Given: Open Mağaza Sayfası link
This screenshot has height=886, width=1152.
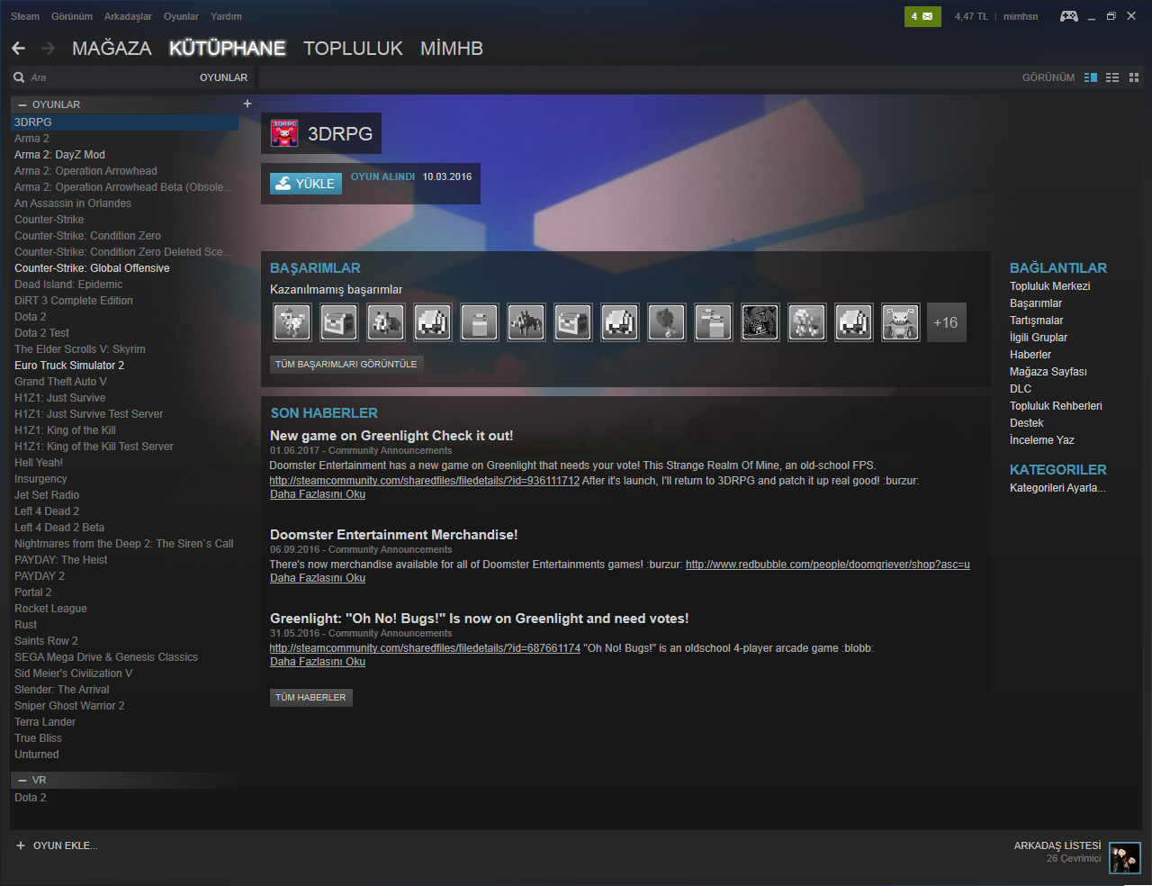Looking at the screenshot, I should pos(1048,372).
